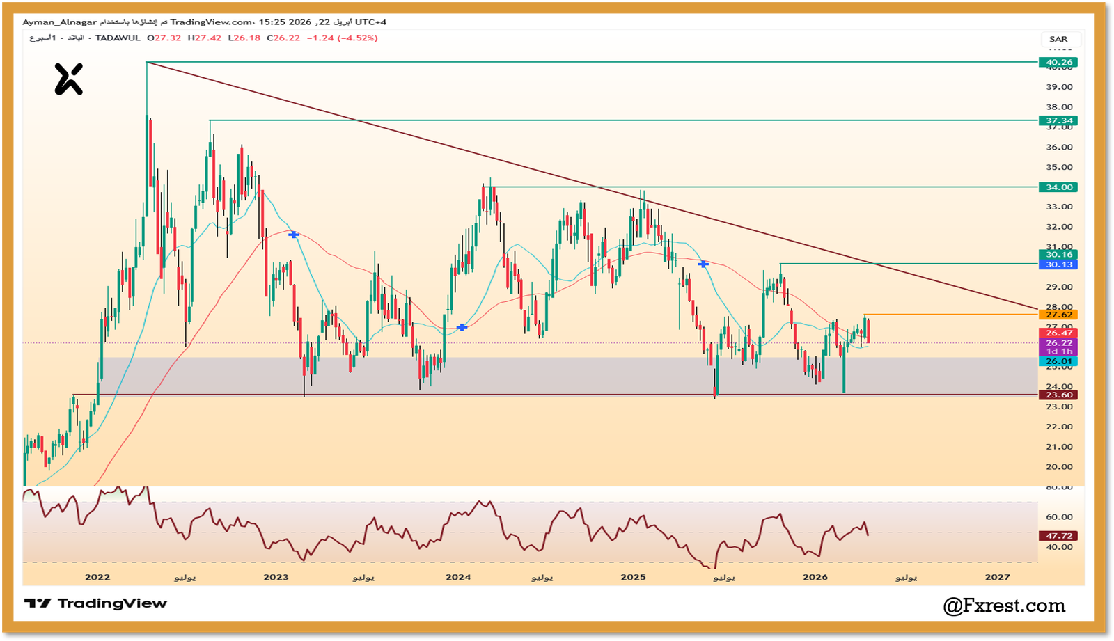Click the 40.26 resistance price label
1114x641 pixels.
1058,63
